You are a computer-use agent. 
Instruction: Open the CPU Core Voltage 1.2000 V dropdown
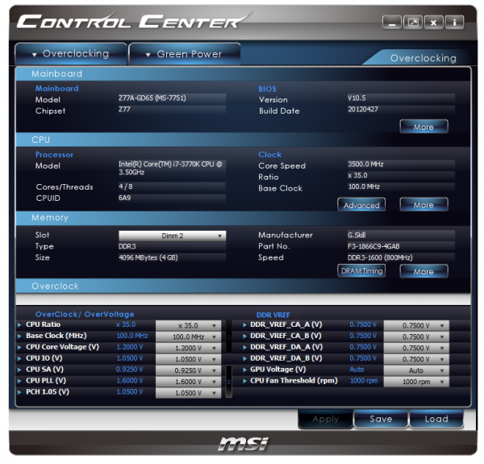[x=188, y=349]
